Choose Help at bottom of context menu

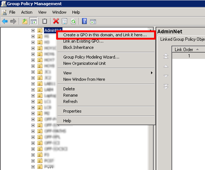coord(106,121)
